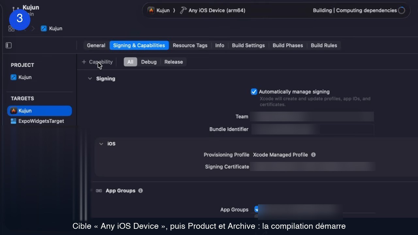The width and height of the screenshot is (418, 235).
Task: Open the related items grid icon
Action: point(11,29)
